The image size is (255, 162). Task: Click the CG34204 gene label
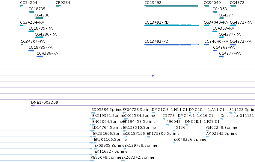coord(28,3)
